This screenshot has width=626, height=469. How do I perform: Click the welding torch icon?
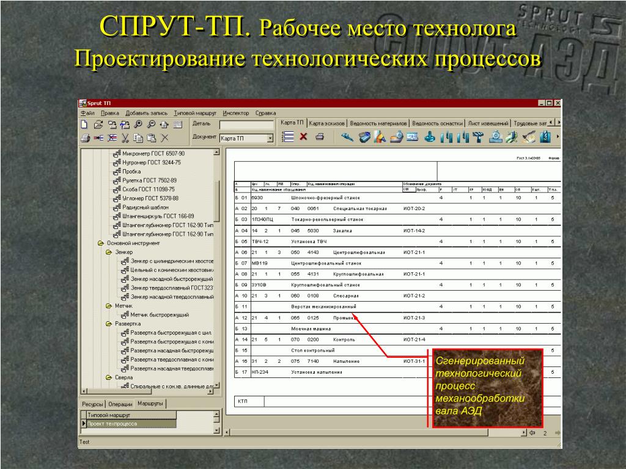coord(529,137)
